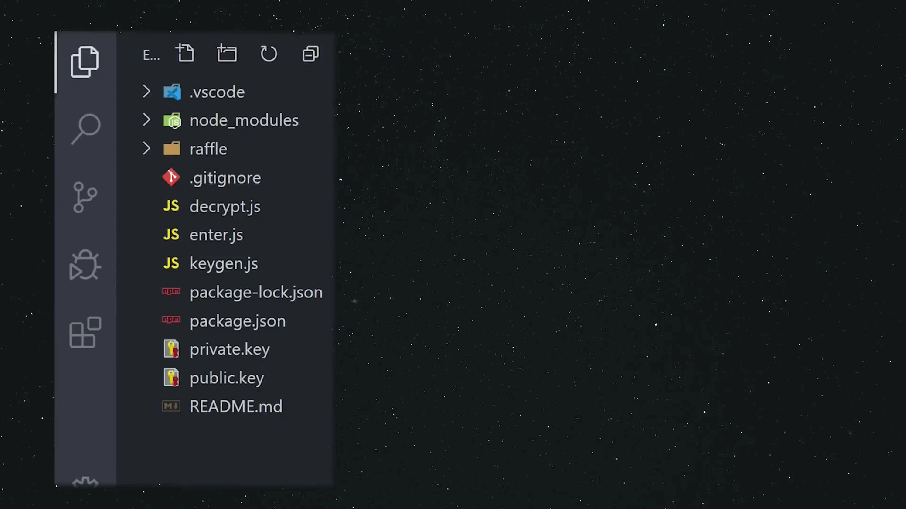Screen dimensions: 906x509
Task: Collapse all folders in Explorer
Action: [310, 54]
